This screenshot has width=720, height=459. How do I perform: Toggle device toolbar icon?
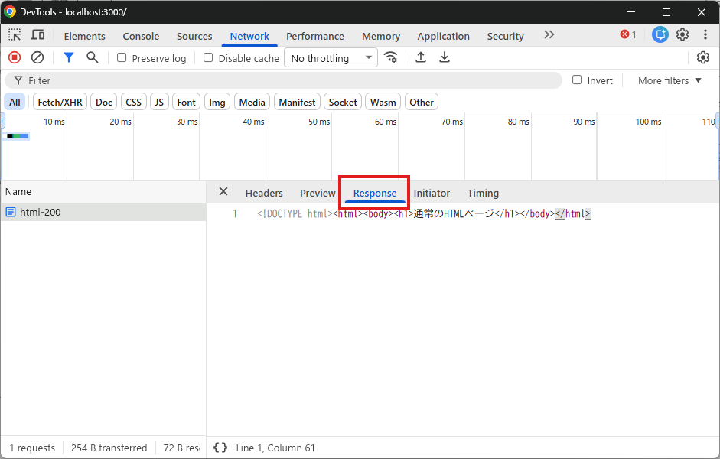37,35
